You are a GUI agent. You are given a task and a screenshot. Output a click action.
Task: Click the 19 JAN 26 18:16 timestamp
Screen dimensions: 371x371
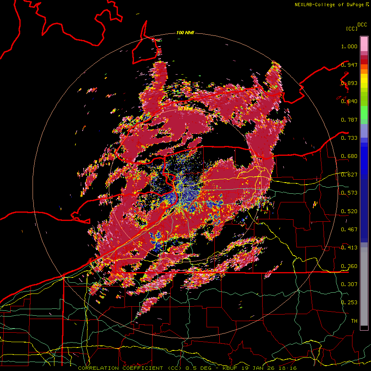point(269,368)
